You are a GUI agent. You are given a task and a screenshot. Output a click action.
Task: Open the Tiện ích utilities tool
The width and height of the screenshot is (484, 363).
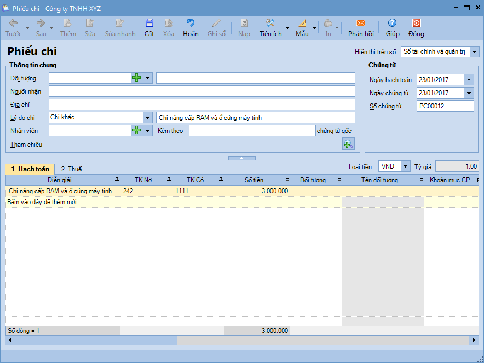point(270,24)
